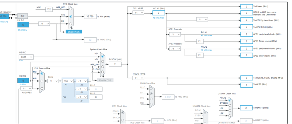Viewport: 292px width, 124px height.
Task: Open the CPU HPRE prescaler dropdown
Action: (x=138, y=13)
